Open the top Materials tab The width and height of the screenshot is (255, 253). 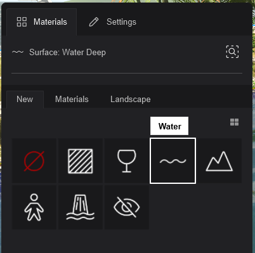coord(42,22)
